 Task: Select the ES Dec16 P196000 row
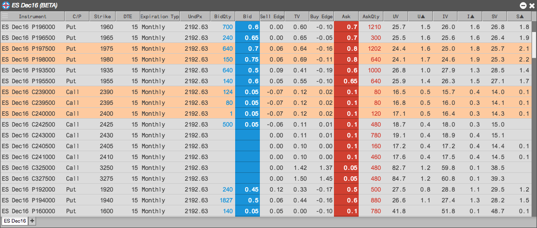(x=266, y=27)
